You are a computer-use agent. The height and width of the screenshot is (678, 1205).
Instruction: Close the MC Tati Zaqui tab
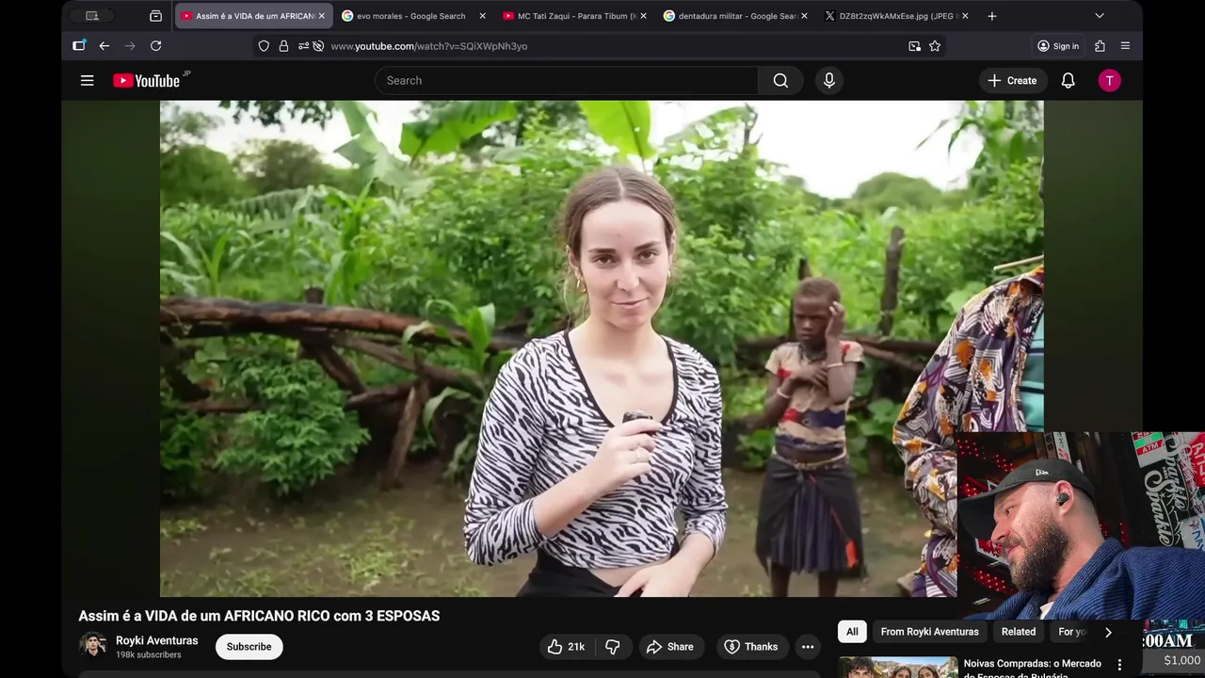point(644,16)
